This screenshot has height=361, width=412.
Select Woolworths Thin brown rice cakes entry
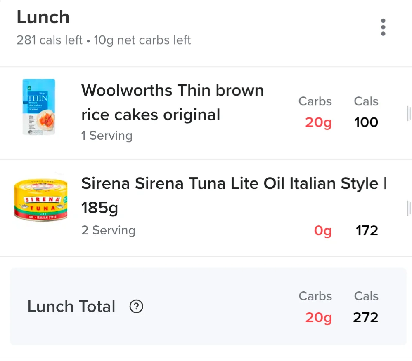[173, 102]
